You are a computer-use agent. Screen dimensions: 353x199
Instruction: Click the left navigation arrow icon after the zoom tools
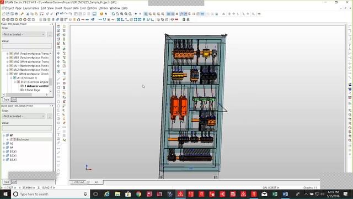pos(136,14)
